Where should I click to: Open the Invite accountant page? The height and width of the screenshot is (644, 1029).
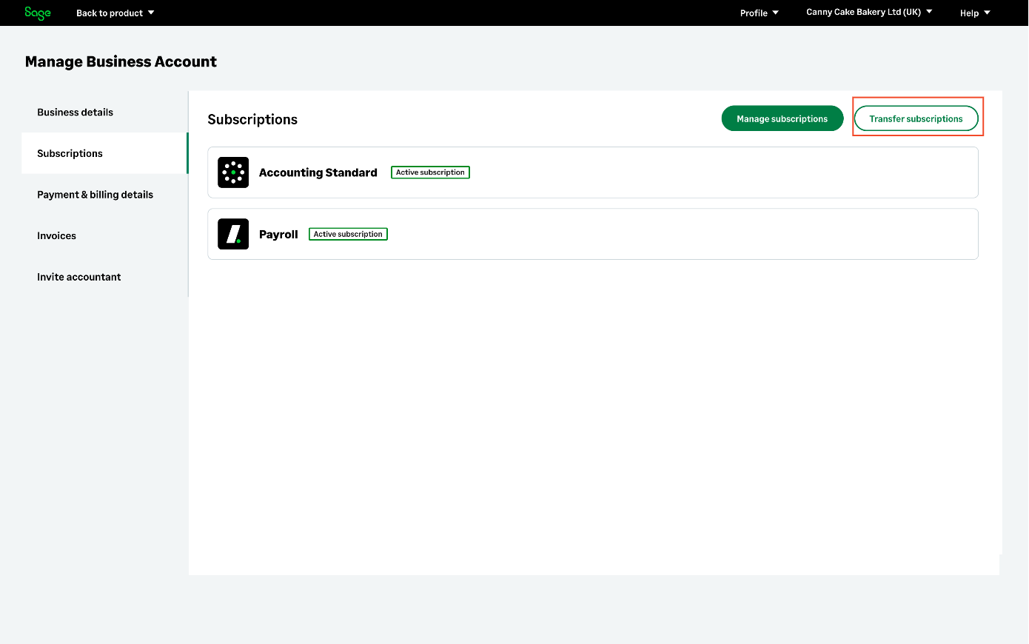tap(78, 277)
